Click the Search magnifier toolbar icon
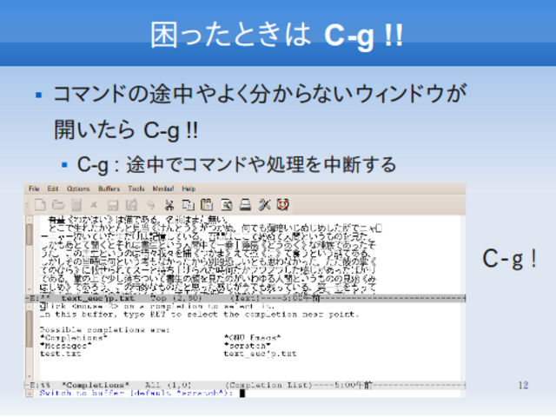Screen dimensions: 556x417 click(x=225, y=205)
